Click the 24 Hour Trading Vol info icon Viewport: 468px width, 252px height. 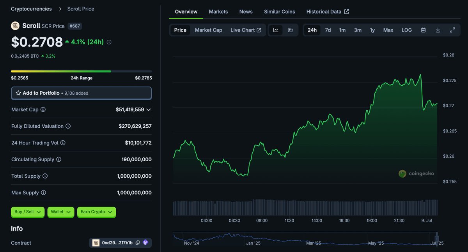(63, 143)
